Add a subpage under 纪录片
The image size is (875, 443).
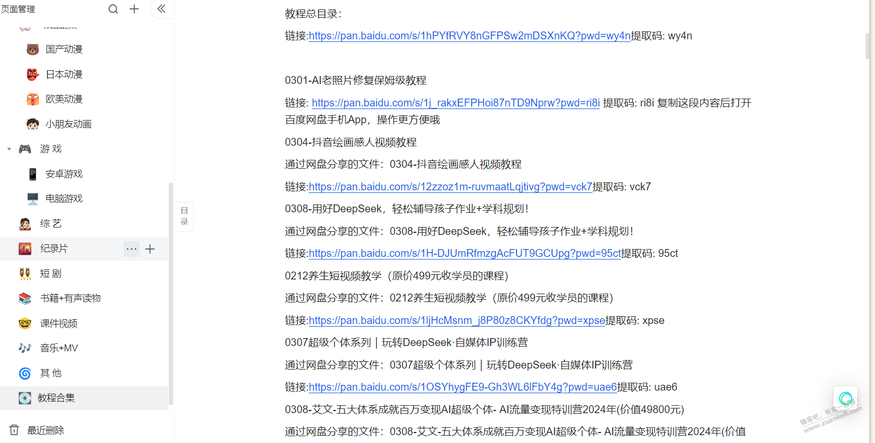(x=150, y=249)
